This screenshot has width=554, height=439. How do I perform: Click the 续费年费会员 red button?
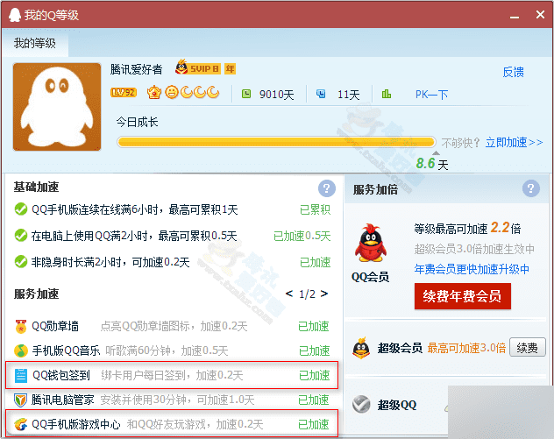coord(463,296)
